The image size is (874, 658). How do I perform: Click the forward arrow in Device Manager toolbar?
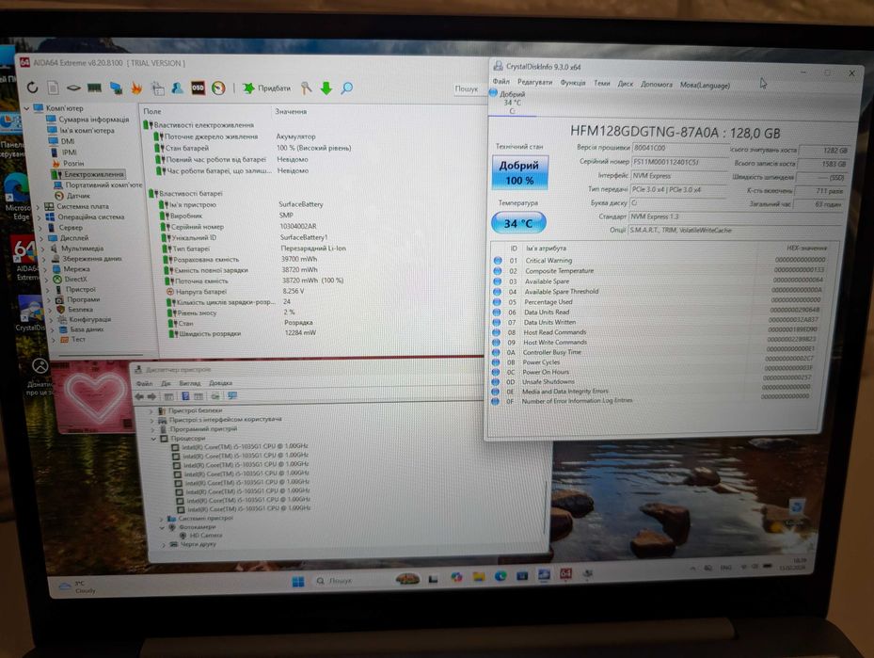tap(151, 396)
